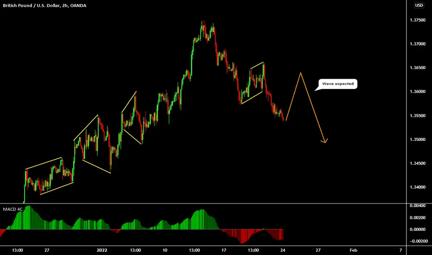Click the 1.36500 price axis label
Viewport: 432px width, 255px height.
tap(418, 68)
